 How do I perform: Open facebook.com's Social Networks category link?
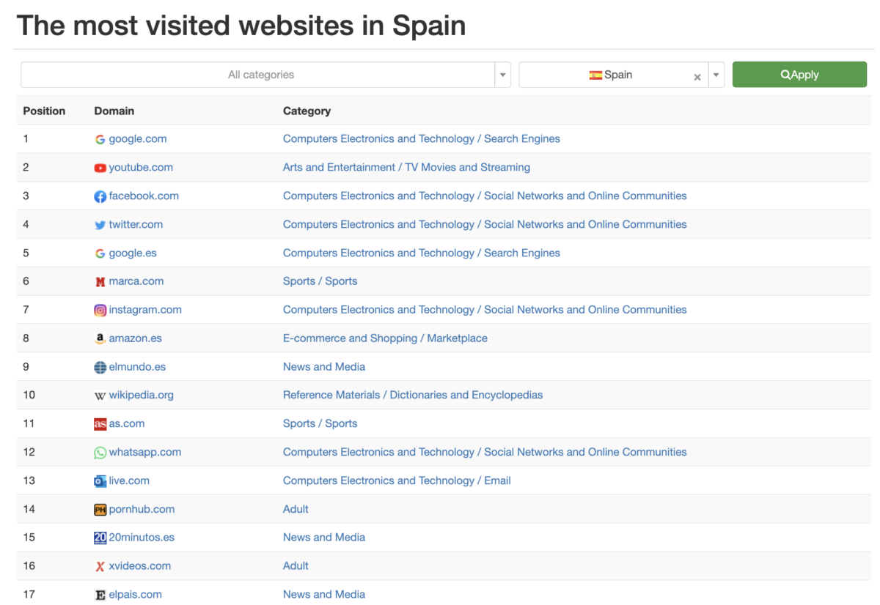pos(485,196)
